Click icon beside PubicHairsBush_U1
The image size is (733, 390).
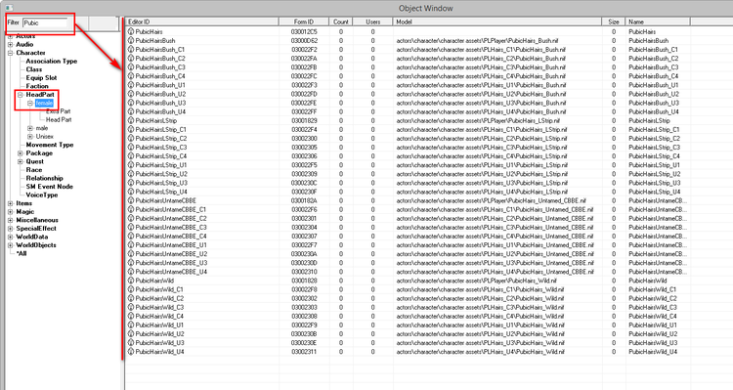pyautogui.click(x=131, y=85)
